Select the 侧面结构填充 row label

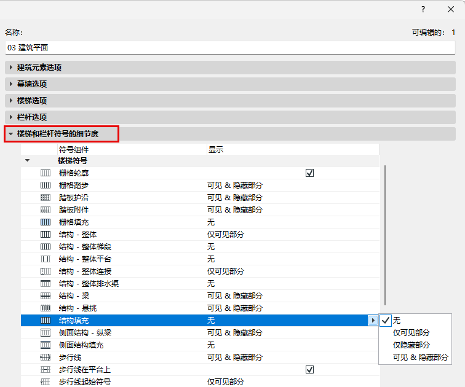pyautogui.click(x=81, y=345)
